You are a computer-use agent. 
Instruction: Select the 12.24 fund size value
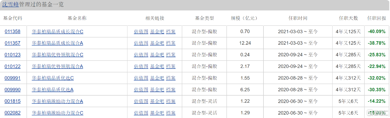point(245,43)
